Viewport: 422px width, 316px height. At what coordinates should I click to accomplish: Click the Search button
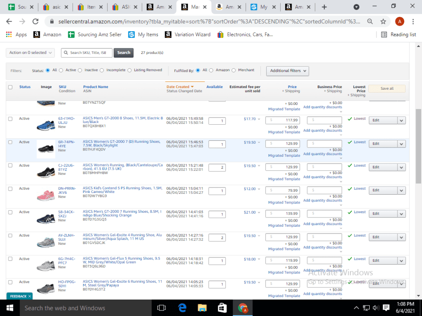click(124, 53)
